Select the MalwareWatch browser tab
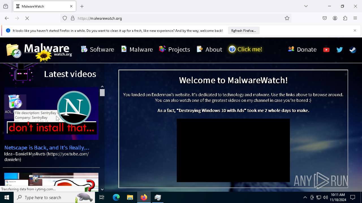 (x=44, y=6)
